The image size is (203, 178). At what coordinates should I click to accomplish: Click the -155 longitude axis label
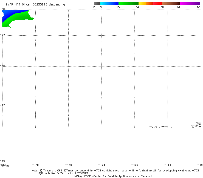(x=168, y=165)
